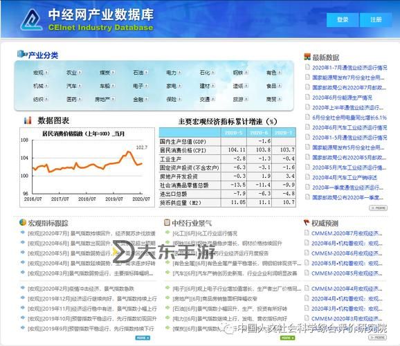The image size is (400, 346).
Task: Open link 国家邮政局公布2020年7月邮政
Action: click(x=349, y=87)
